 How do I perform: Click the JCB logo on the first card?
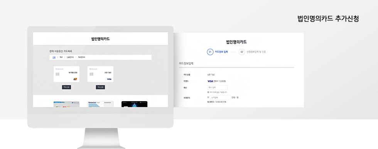tap(75, 79)
